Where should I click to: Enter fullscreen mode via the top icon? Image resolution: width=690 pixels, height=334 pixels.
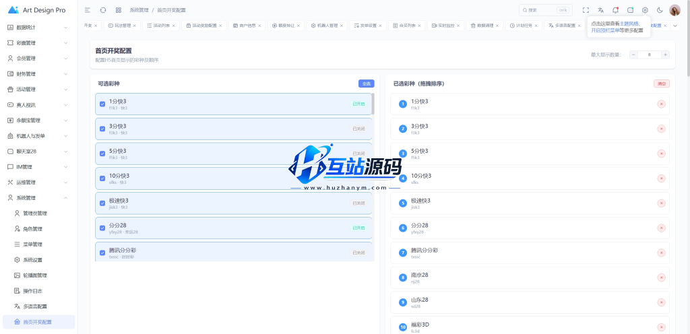pos(586,10)
